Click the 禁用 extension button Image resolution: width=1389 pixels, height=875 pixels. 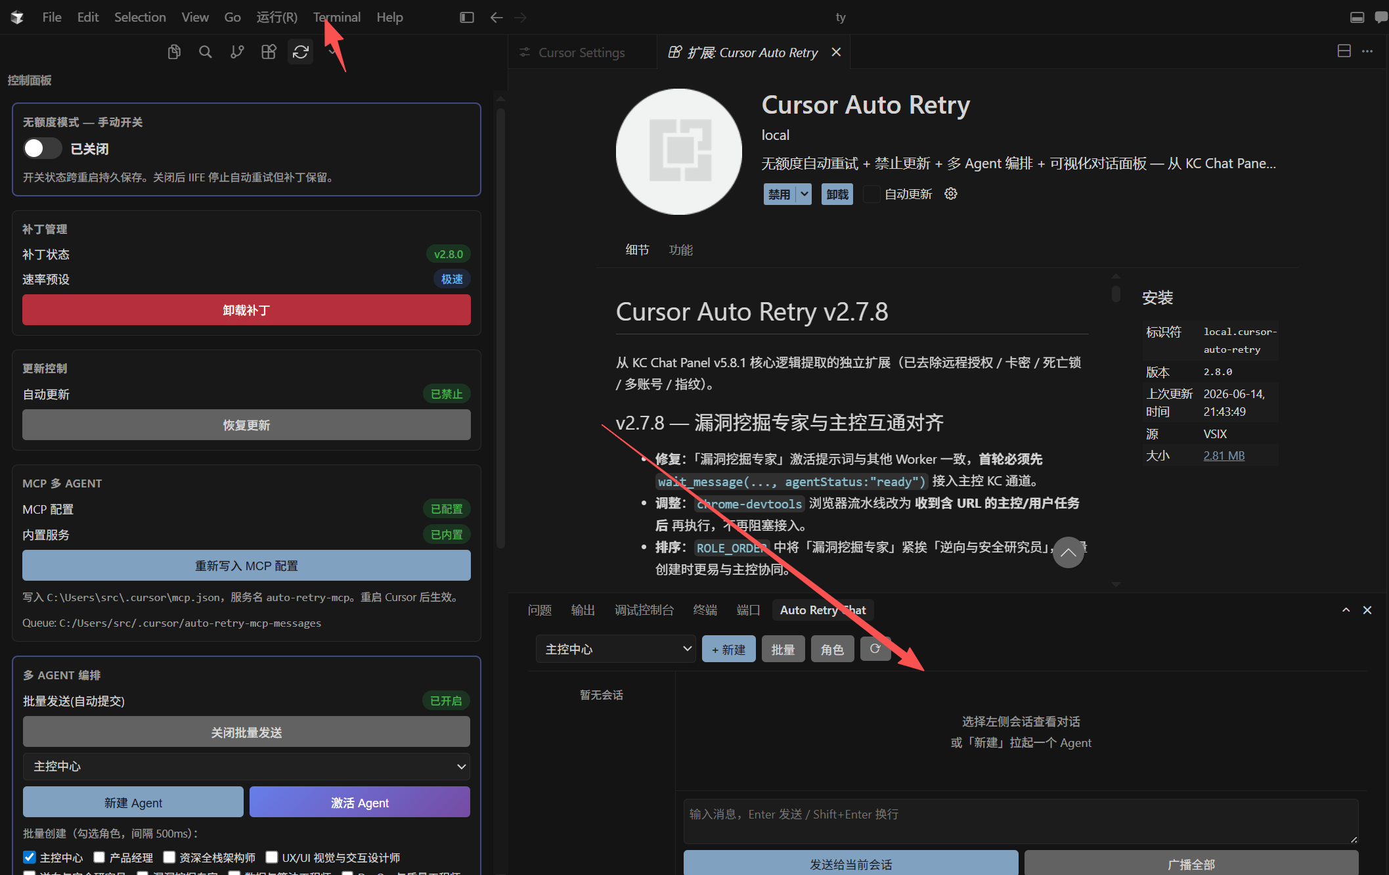pos(780,194)
